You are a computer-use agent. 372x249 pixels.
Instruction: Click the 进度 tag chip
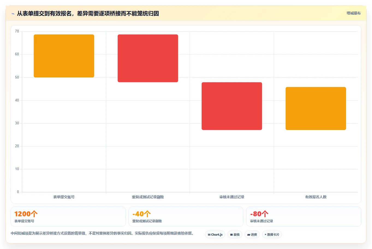252,235
